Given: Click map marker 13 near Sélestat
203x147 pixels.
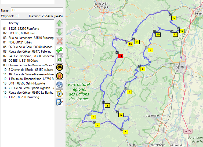Looking at the screenshot, I should point(174,18).
